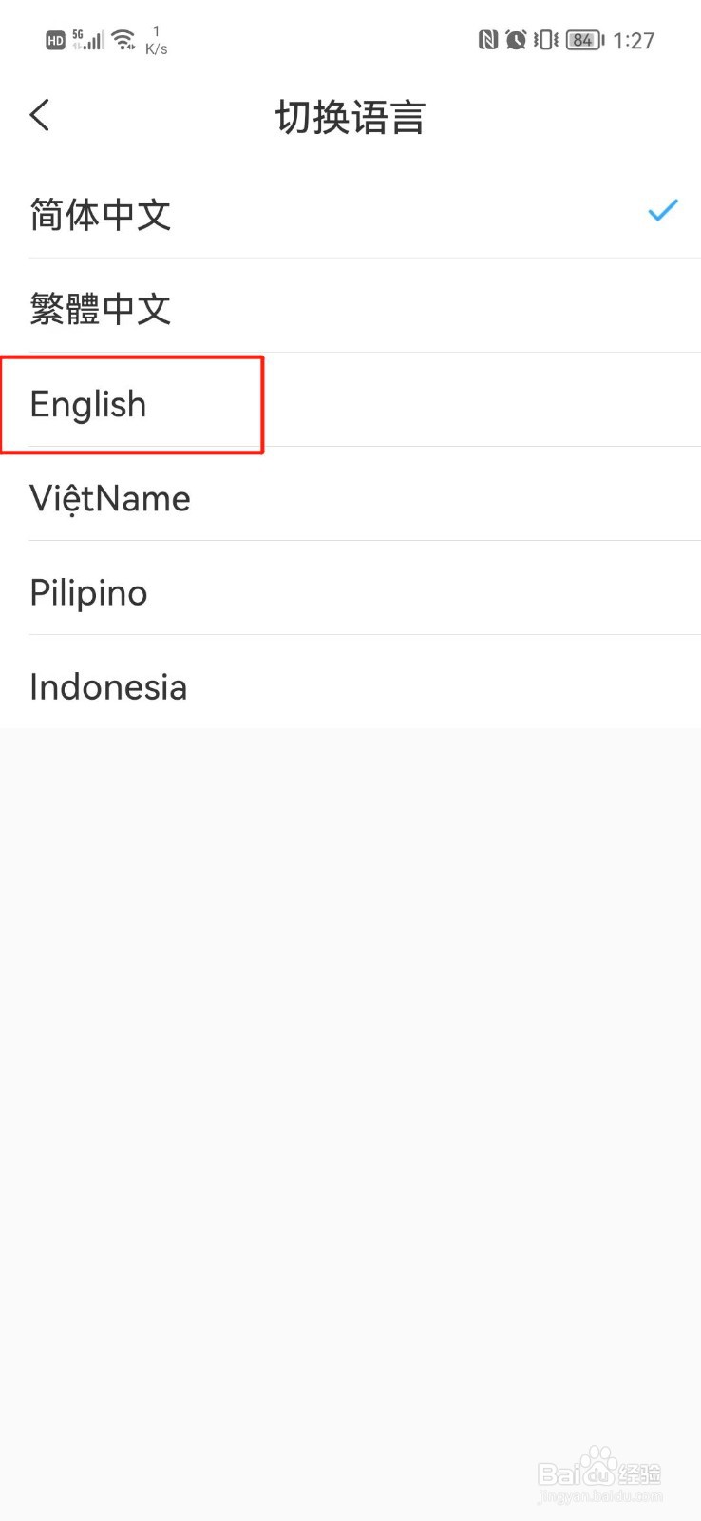Tap the NFC status icon

(487, 40)
